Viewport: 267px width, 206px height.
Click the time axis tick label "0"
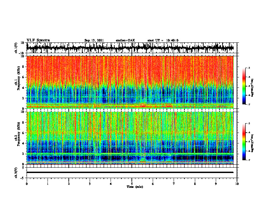[27, 184]
